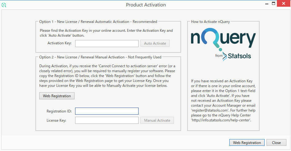Click Web Registration button beside Close

click(247, 142)
